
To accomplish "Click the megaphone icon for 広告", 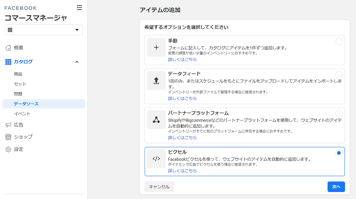I will click(x=8, y=125).
